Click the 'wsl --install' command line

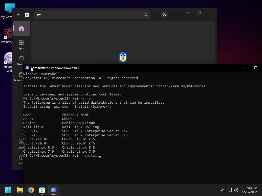pyautogui.click(x=85, y=156)
